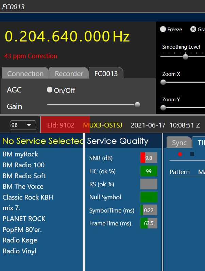
Task: Open the Sync tab
Action: tap(179, 143)
